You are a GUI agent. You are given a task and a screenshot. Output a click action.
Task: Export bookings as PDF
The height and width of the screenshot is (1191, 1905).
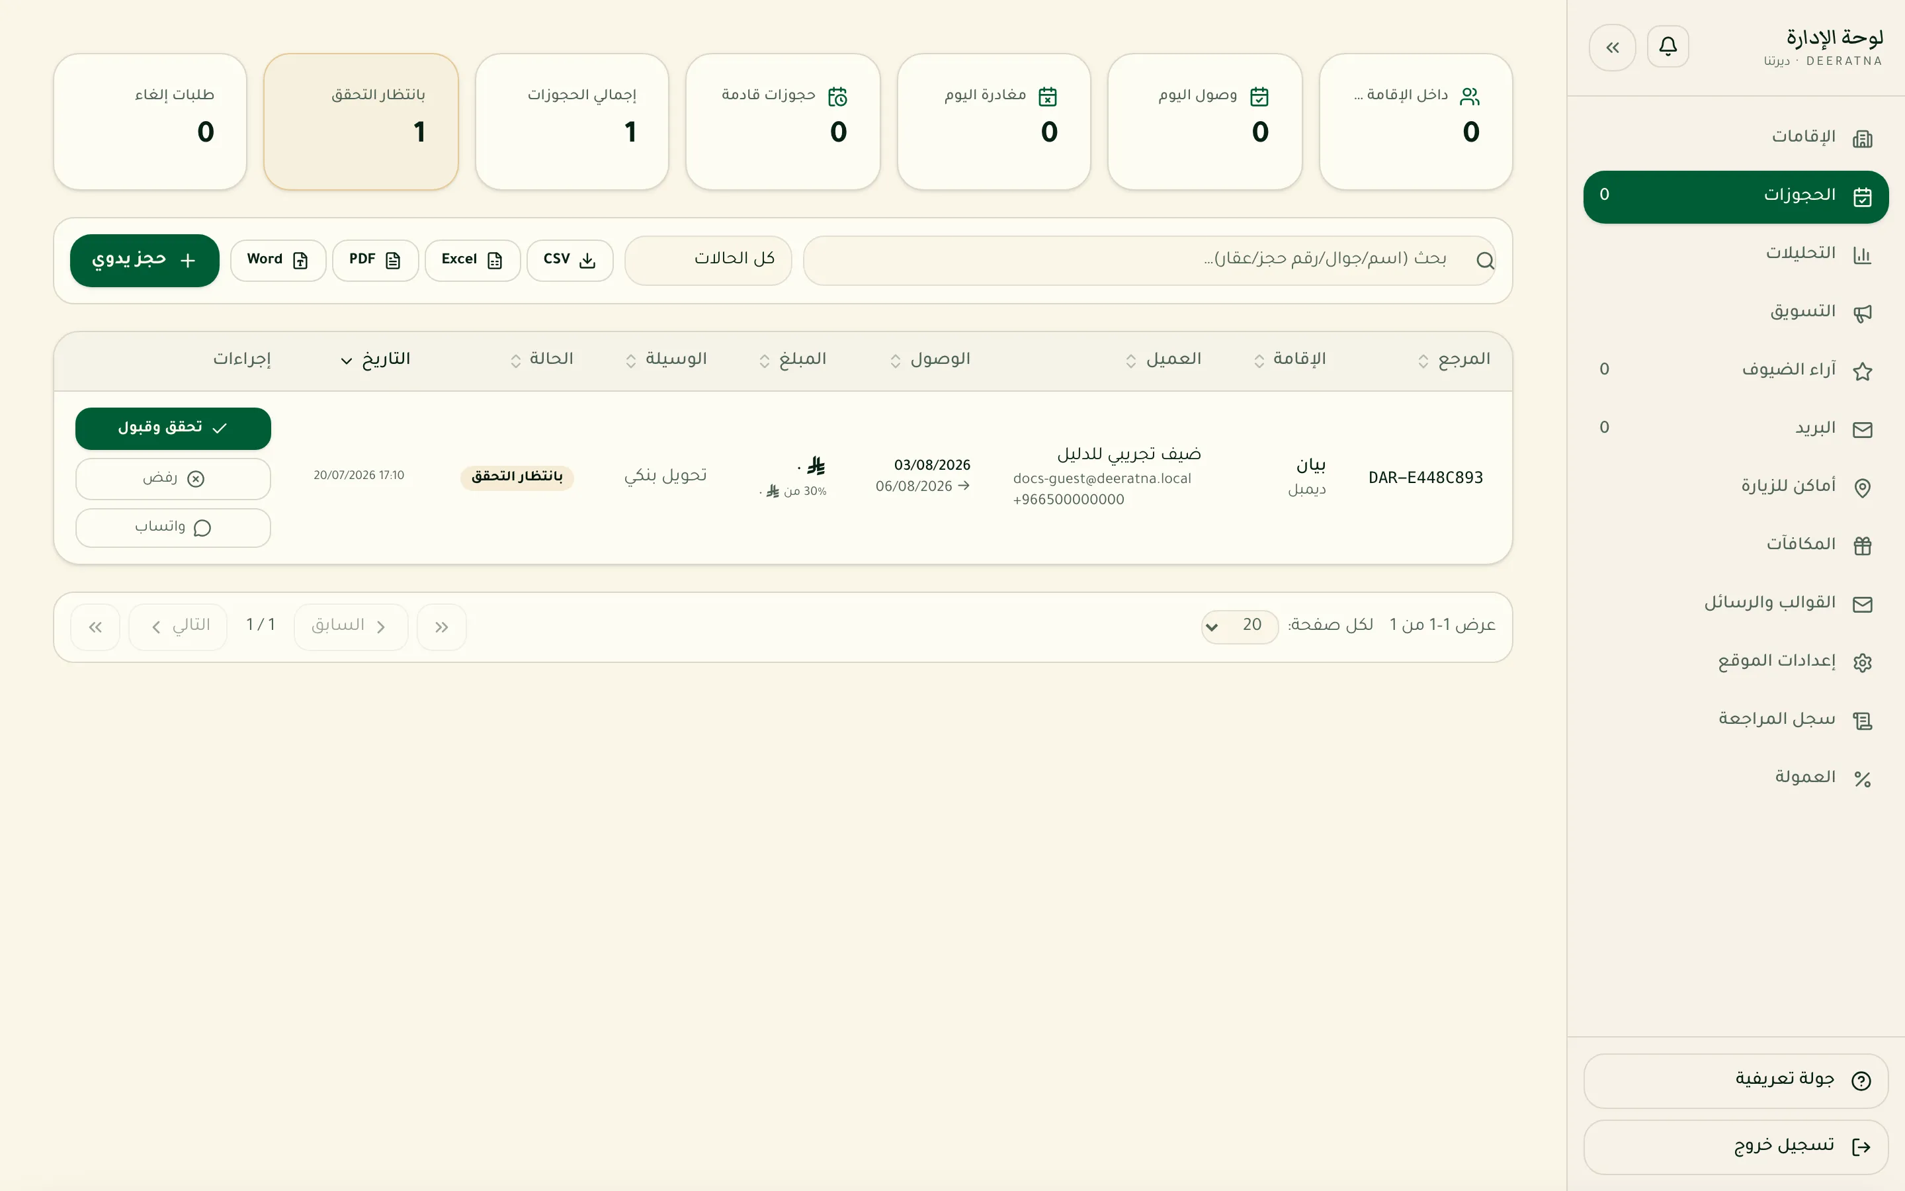click(376, 261)
